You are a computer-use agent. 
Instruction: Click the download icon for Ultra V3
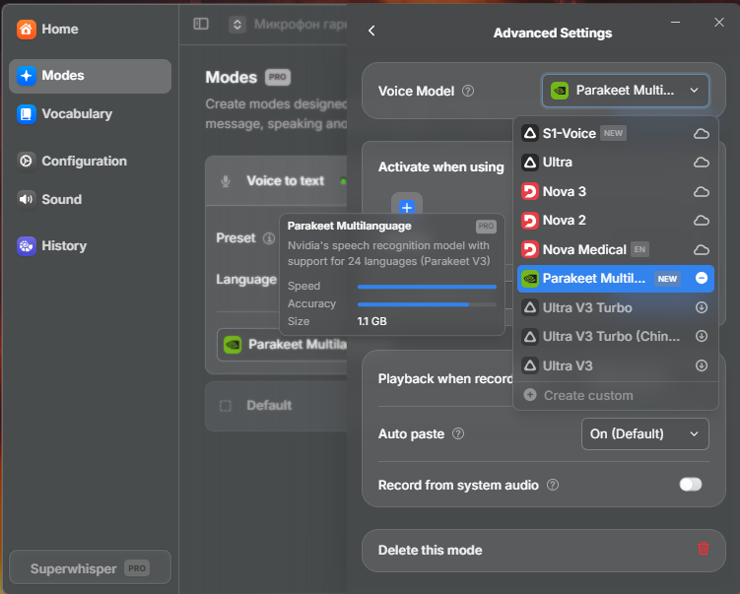tap(702, 365)
